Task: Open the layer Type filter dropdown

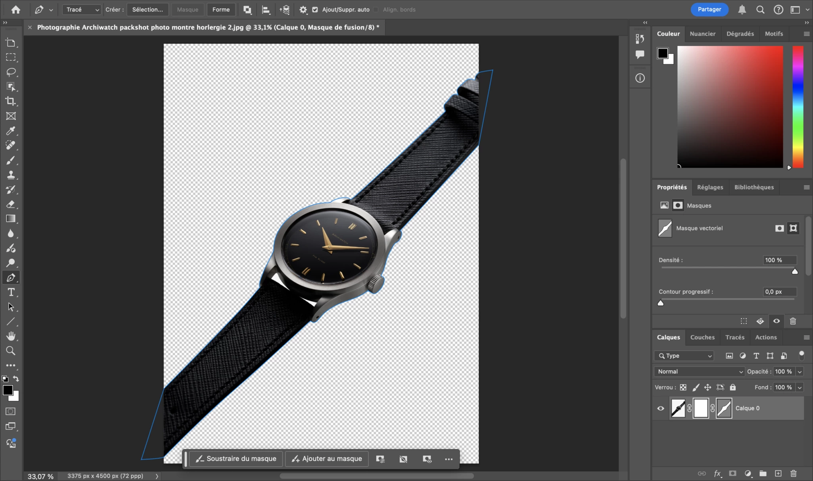Action: pyautogui.click(x=684, y=356)
